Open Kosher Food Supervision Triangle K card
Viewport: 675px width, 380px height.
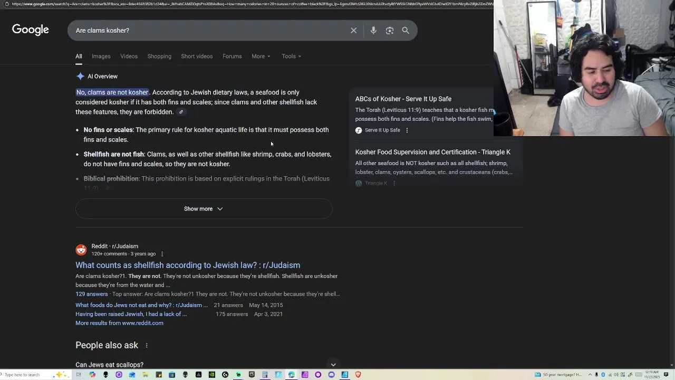coord(433,152)
